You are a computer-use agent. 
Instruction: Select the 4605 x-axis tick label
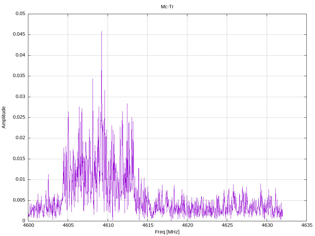[68, 225]
